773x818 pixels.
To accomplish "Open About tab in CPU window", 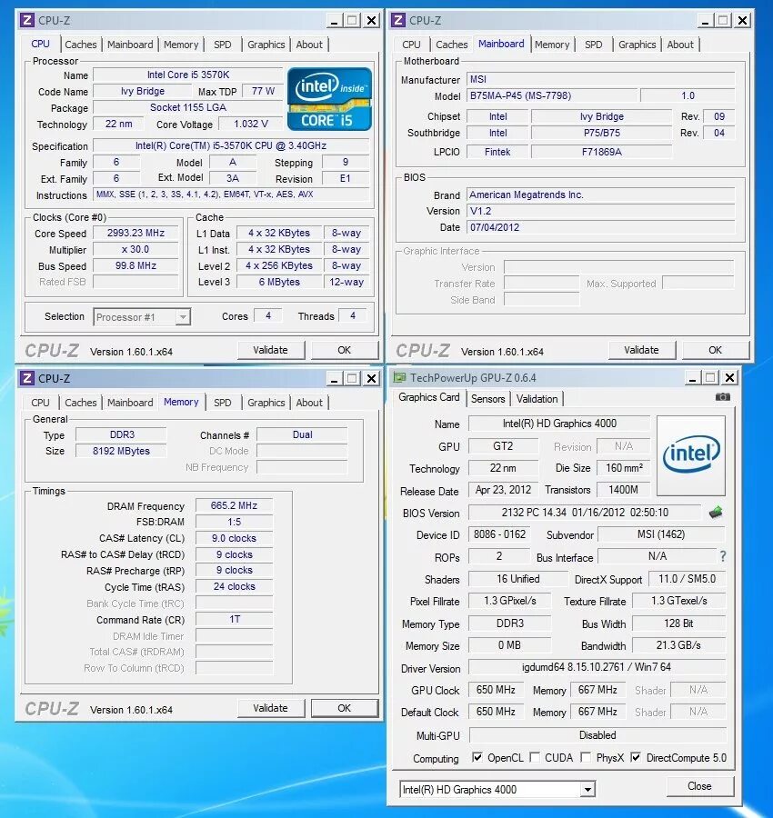I will (309, 45).
